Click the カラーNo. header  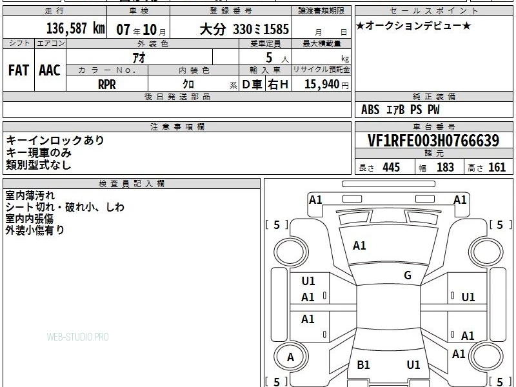coord(107,70)
